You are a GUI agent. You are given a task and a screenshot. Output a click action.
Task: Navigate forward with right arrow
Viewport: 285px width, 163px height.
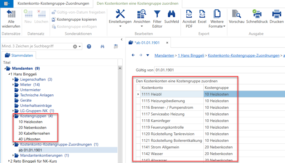[x=141, y=55]
